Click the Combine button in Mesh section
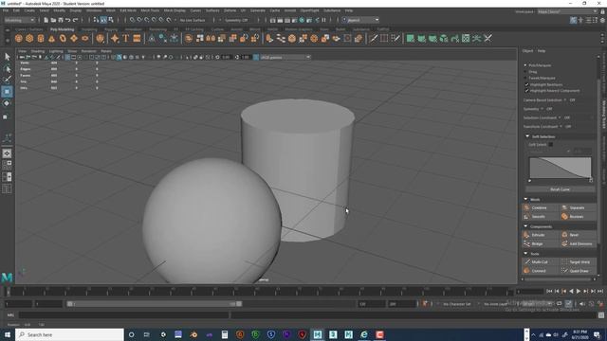The height and width of the screenshot is (341, 607). point(541,208)
